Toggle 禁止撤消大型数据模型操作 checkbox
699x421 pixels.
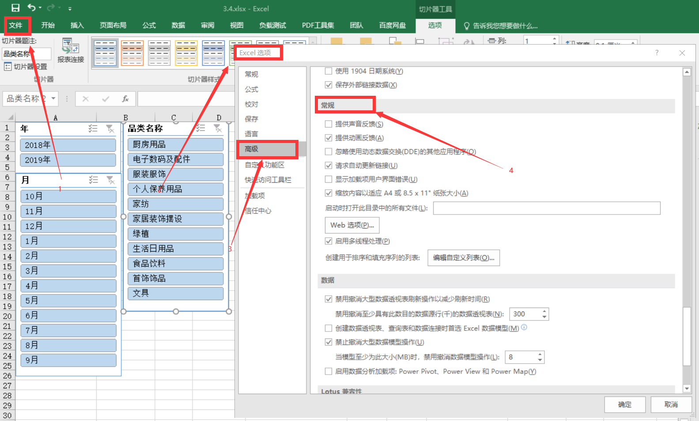coord(328,342)
